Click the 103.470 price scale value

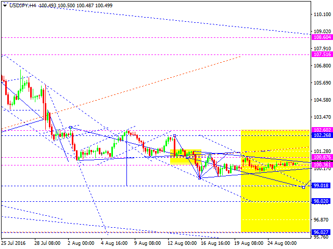(323, 117)
